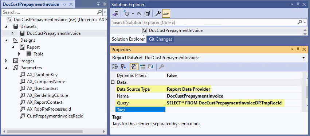Open the Pending Changes Filter clock icon
The image size is (310, 136).
[x=126, y=13]
